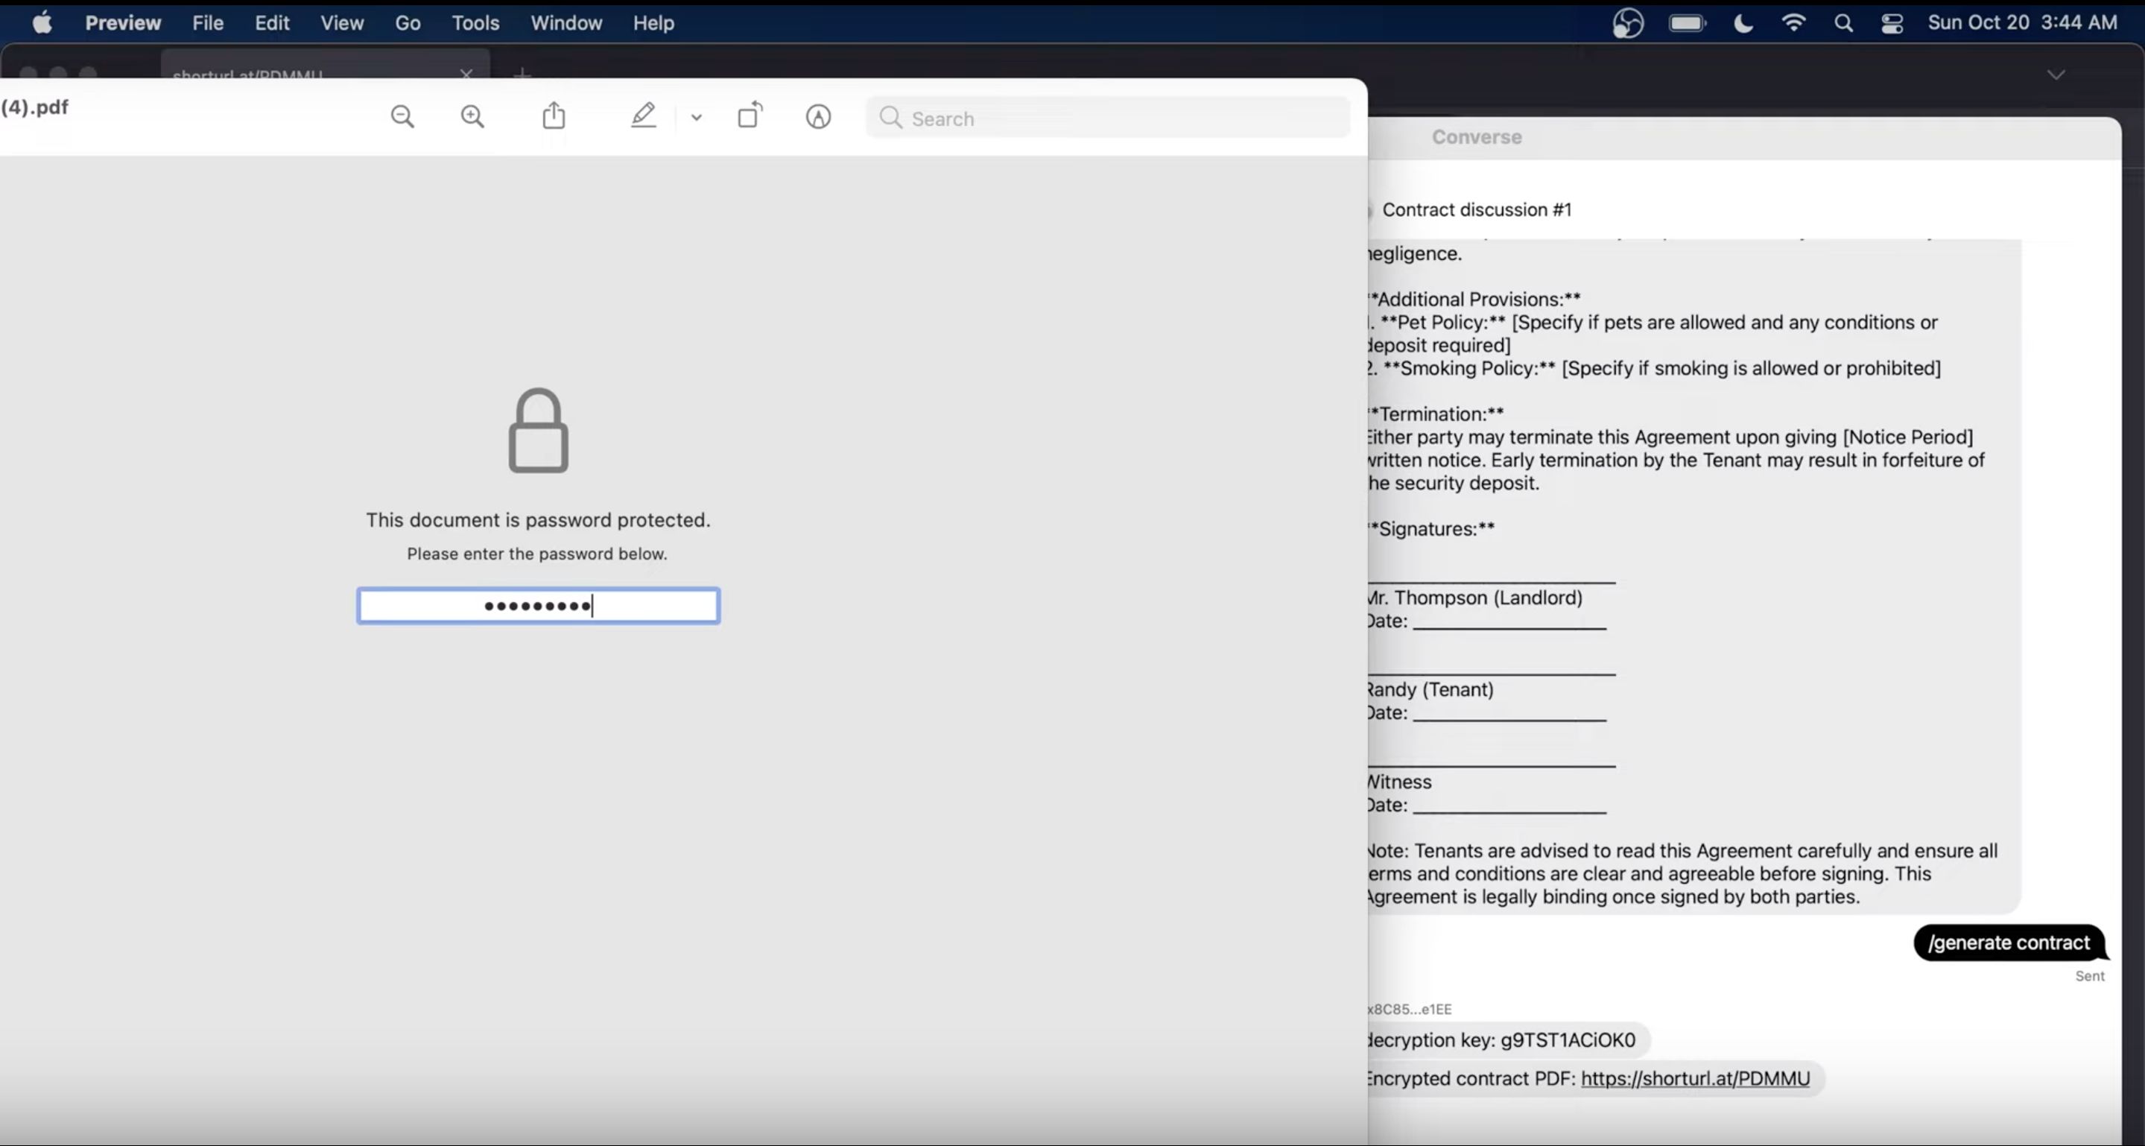Open the Edit menu
The image size is (2145, 1146).
tap(272, 22)
